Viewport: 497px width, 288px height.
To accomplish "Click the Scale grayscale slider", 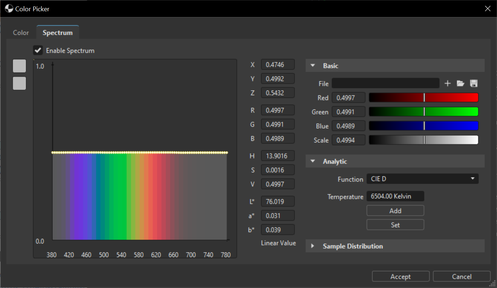I will [424, 140].
